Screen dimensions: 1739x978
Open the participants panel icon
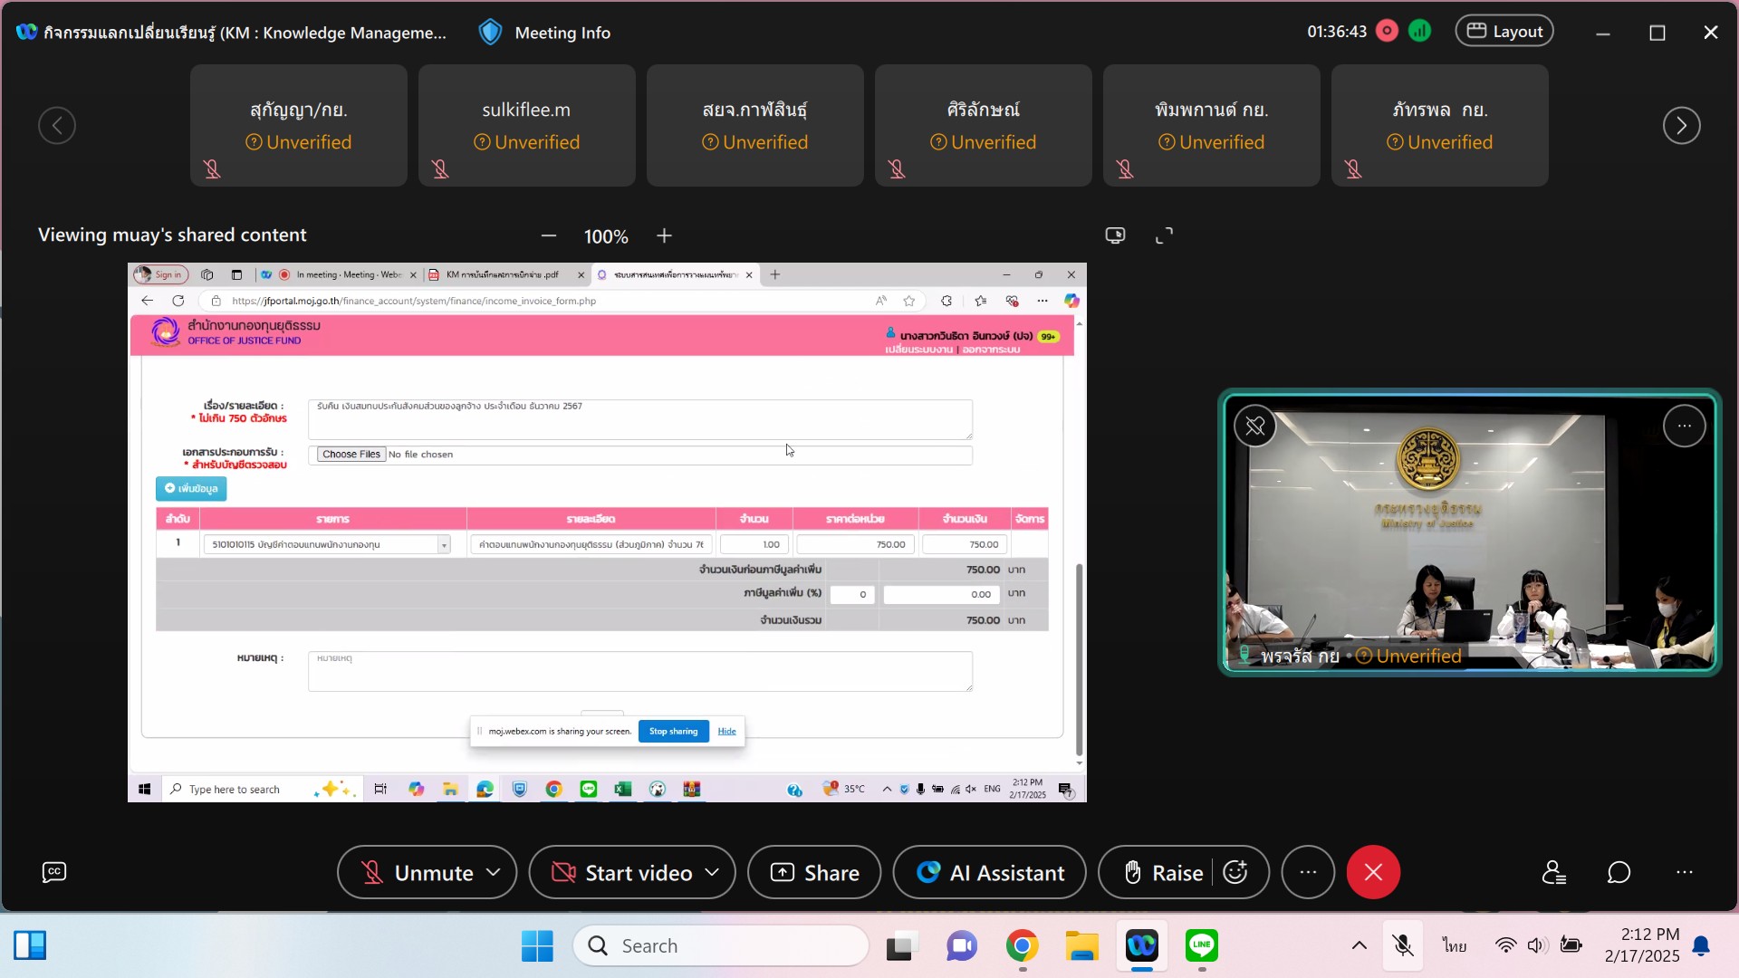pyautogui.click(x=1554, y=872)
